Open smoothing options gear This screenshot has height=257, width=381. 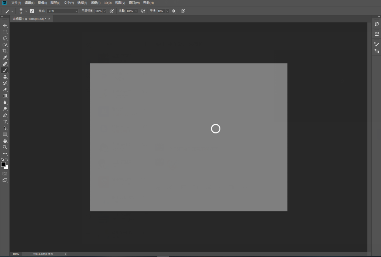point(174,11)
